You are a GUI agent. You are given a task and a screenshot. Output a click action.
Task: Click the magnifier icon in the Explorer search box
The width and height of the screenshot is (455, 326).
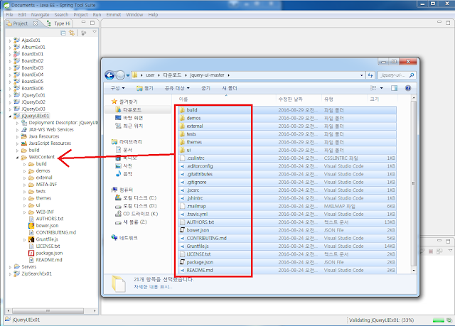pyautogui.click(x=412, y=75)
